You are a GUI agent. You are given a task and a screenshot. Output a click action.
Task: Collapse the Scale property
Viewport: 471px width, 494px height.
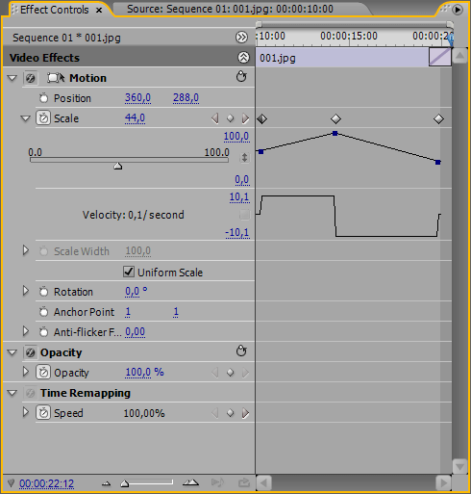pos(25,118)
